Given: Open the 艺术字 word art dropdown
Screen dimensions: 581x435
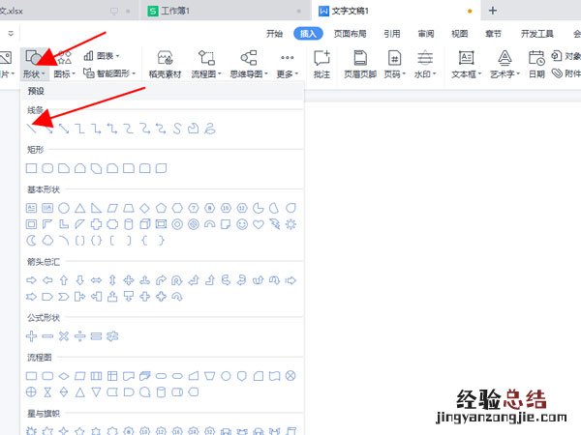Looking at the screenshot, I should pos(505,65).
